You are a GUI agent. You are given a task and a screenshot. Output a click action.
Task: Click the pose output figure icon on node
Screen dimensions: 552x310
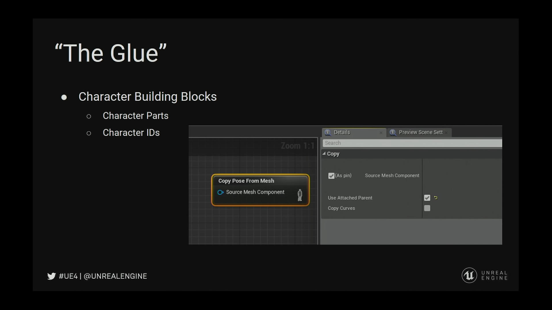(300, 195)
